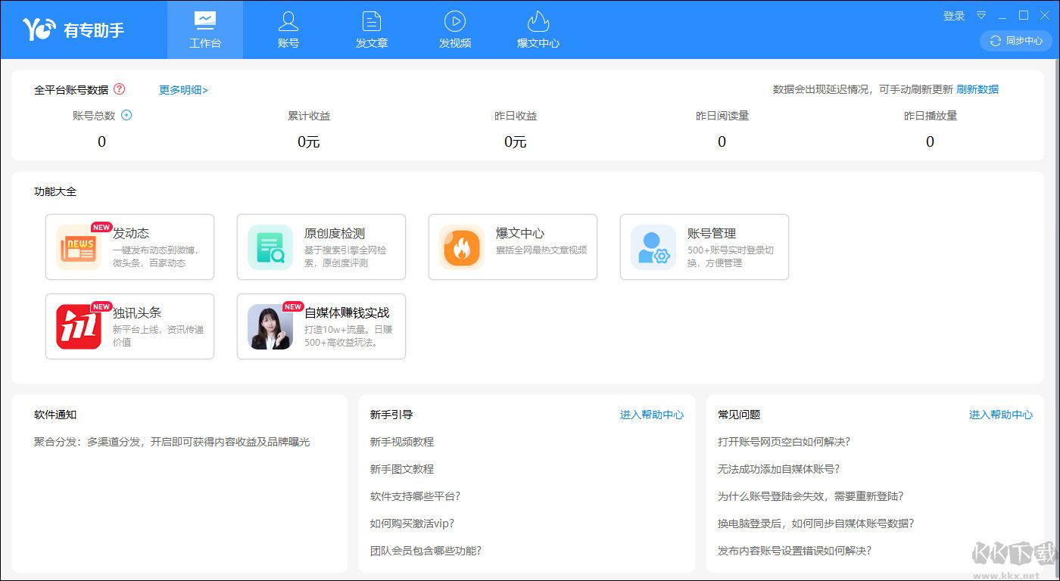1060x581 pixels.
Task: Click 登录 in the title bar
Action: click(953, 15)
